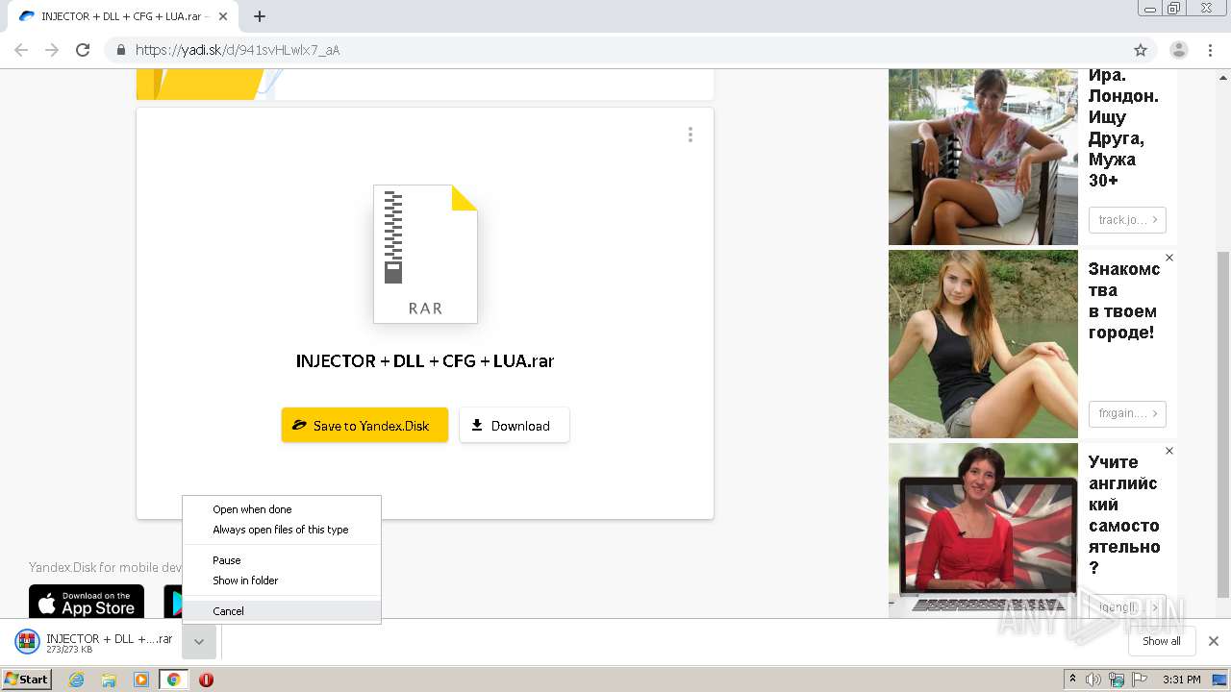Close the downloads bar
Screen dimensions: 1231x692
coord(1214,641)
